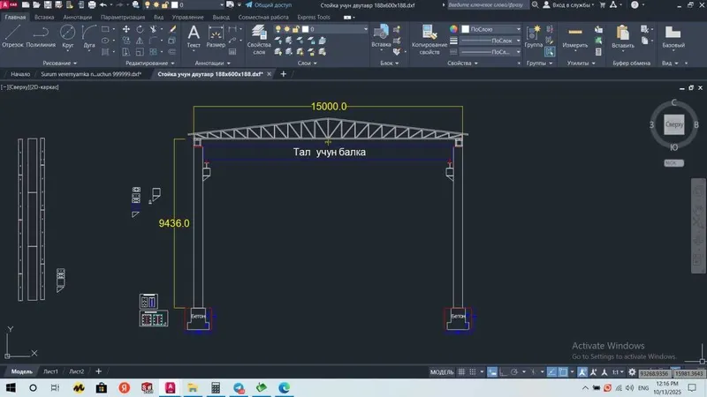This screenshot has height=397, width=707.
Task: Click Копирование свойств match properties icon
Action: click(x=430, y=40)
